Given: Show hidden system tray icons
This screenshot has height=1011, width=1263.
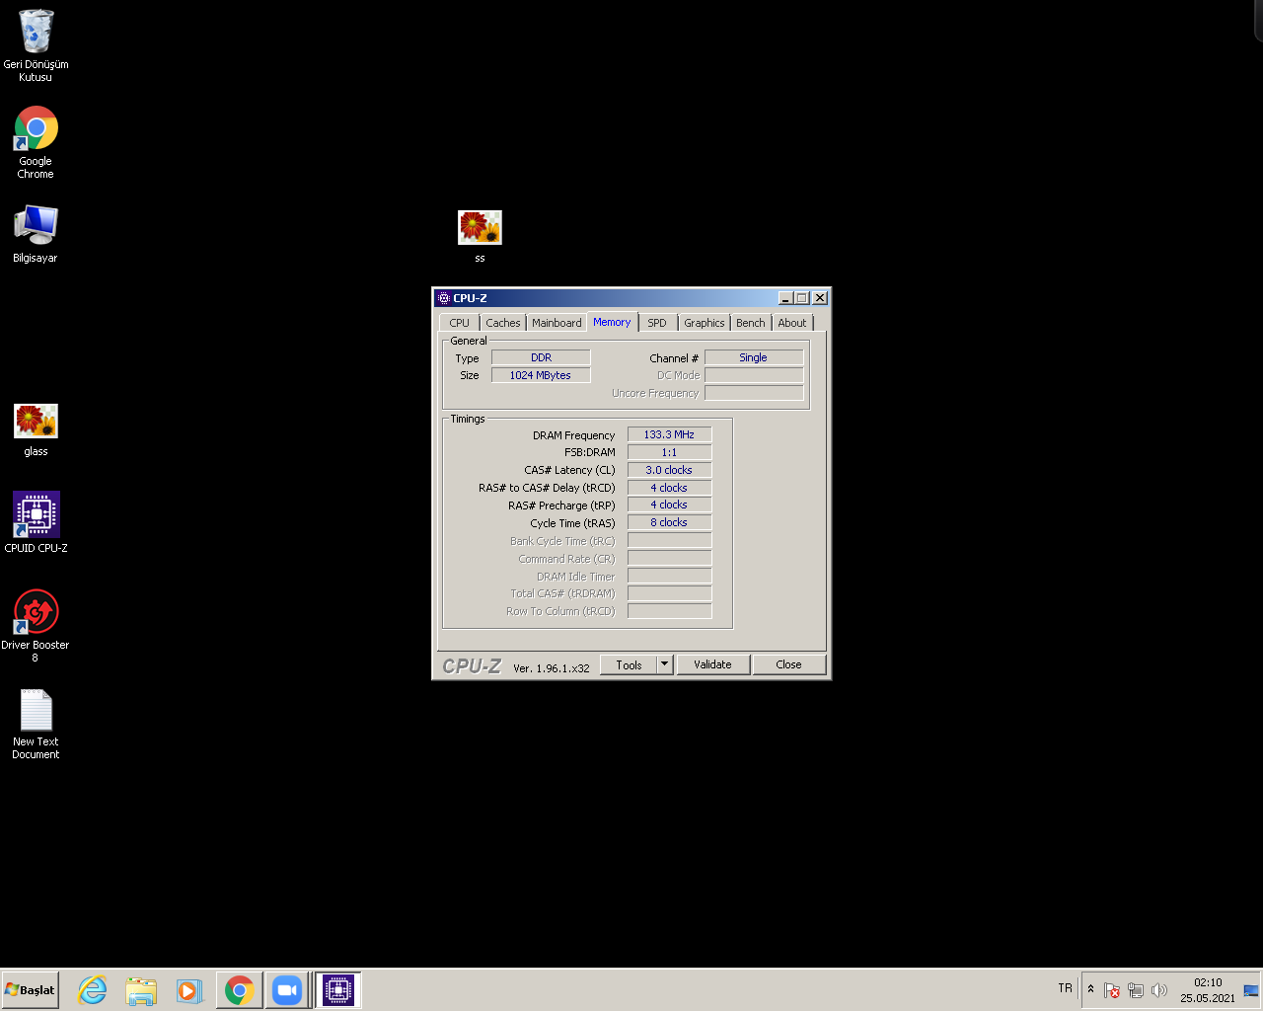Looking at the screenshot, I should coord(1090,989).
